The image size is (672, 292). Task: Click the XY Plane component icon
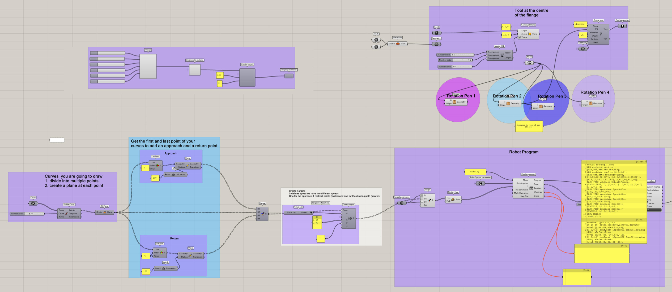click(104, 212)
